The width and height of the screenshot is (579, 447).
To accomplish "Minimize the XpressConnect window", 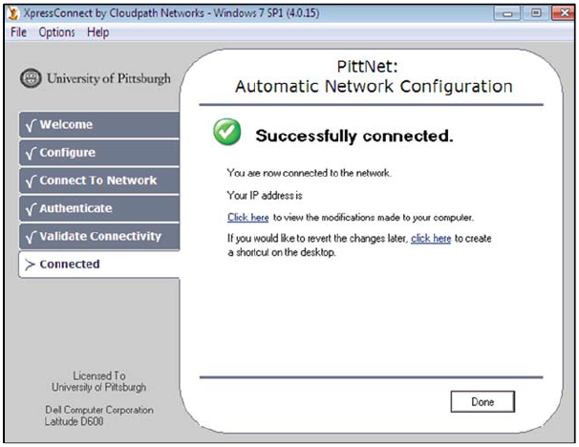I will tap(507, 13).
